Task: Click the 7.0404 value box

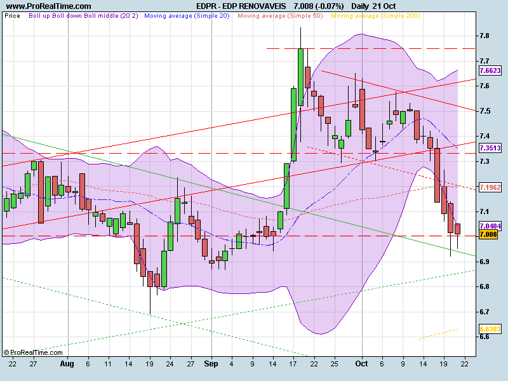Action: click(x=490, y=225)
